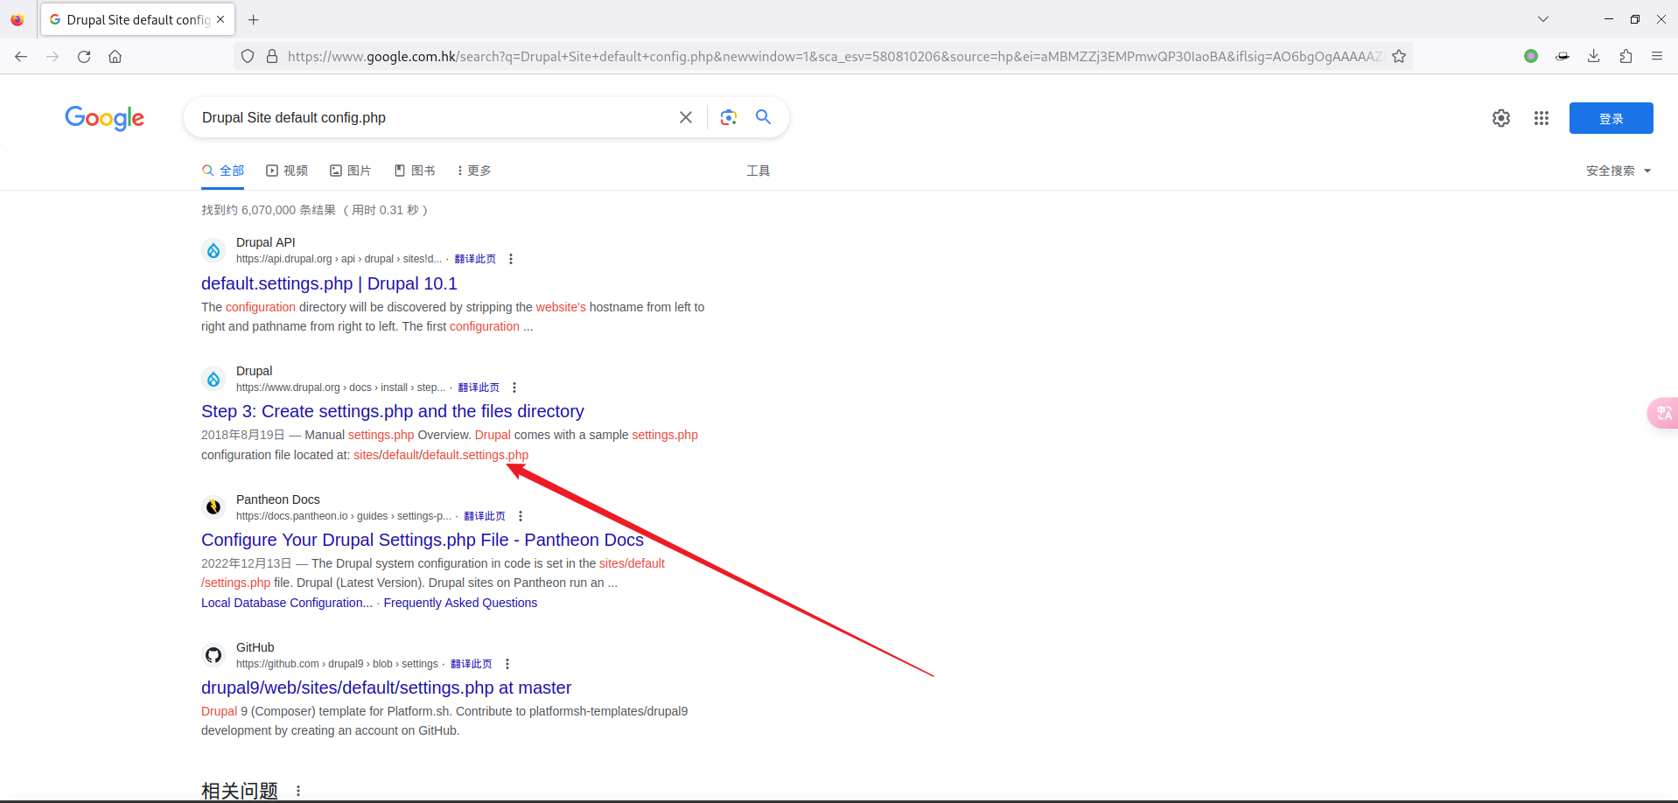This screenshot has width=1678, height=803.
Task: Expand the 安全搜索 dropdown
Action: click(x=1619, y=171)
